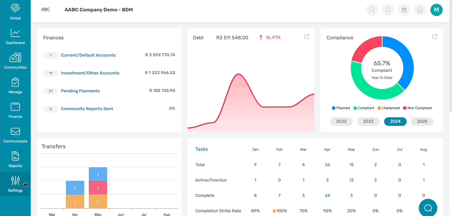The width and height of the screenshot is (452, 216).
Task: Open Current/Default Accounts link
Action: (x=88, y=55)
